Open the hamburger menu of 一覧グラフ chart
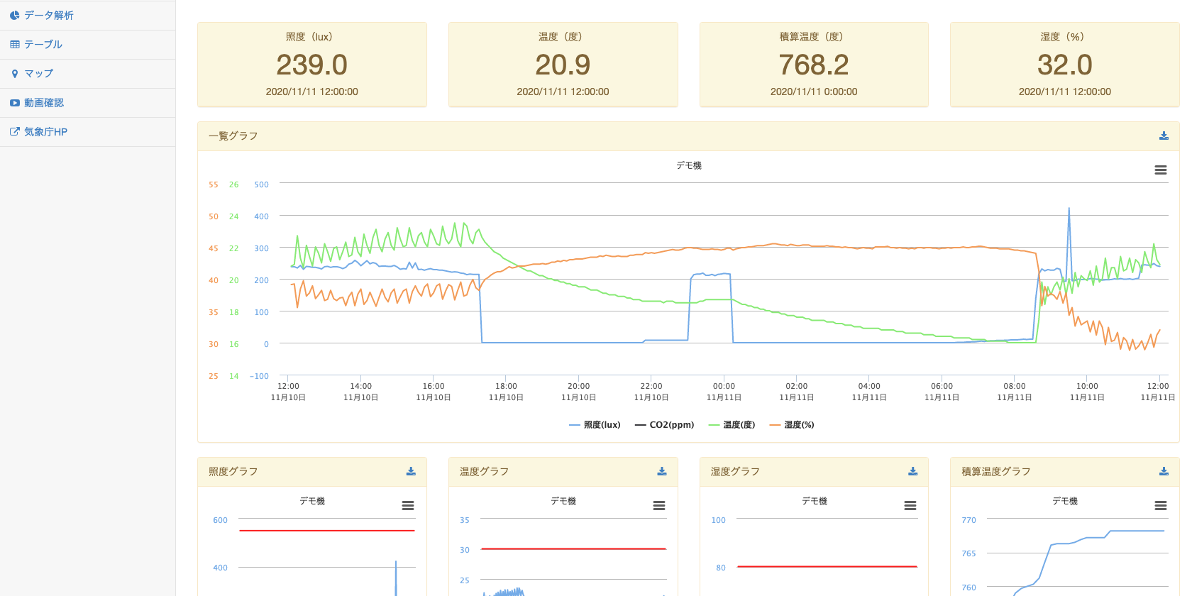 pyautogui.click(x=1161, y=170)
